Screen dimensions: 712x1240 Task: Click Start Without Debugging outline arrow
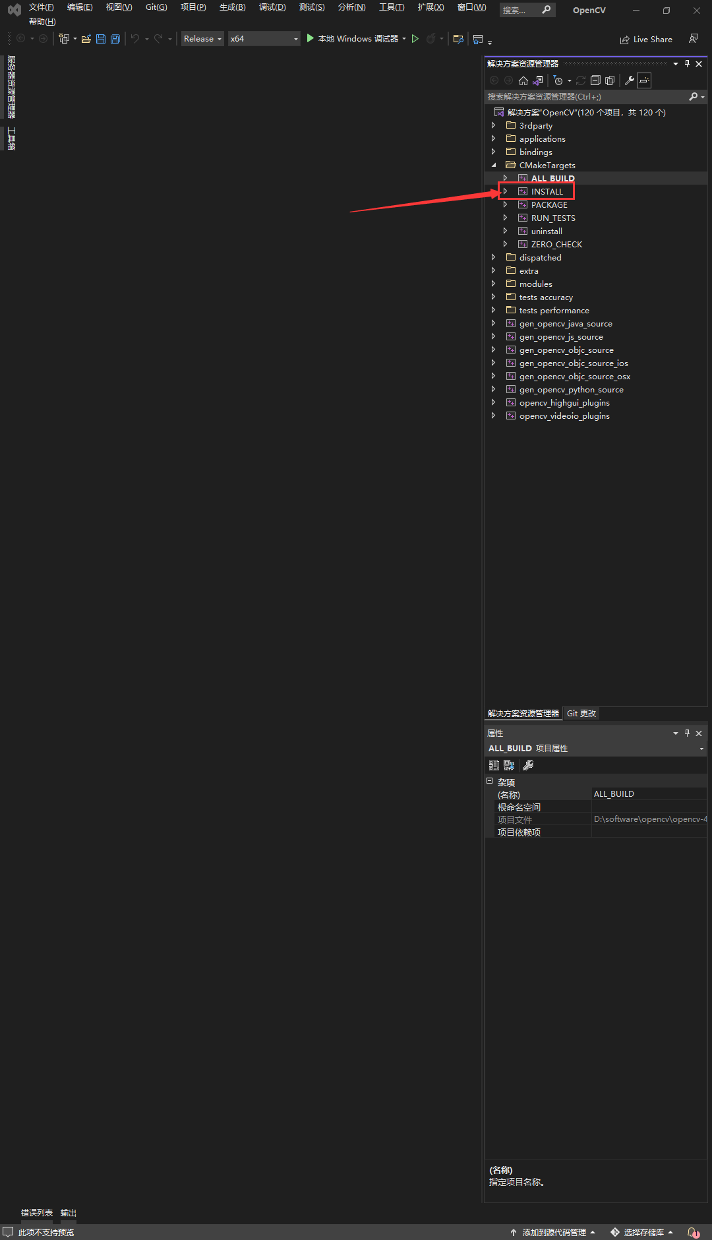pyautogui.click(x=415, y=39)
